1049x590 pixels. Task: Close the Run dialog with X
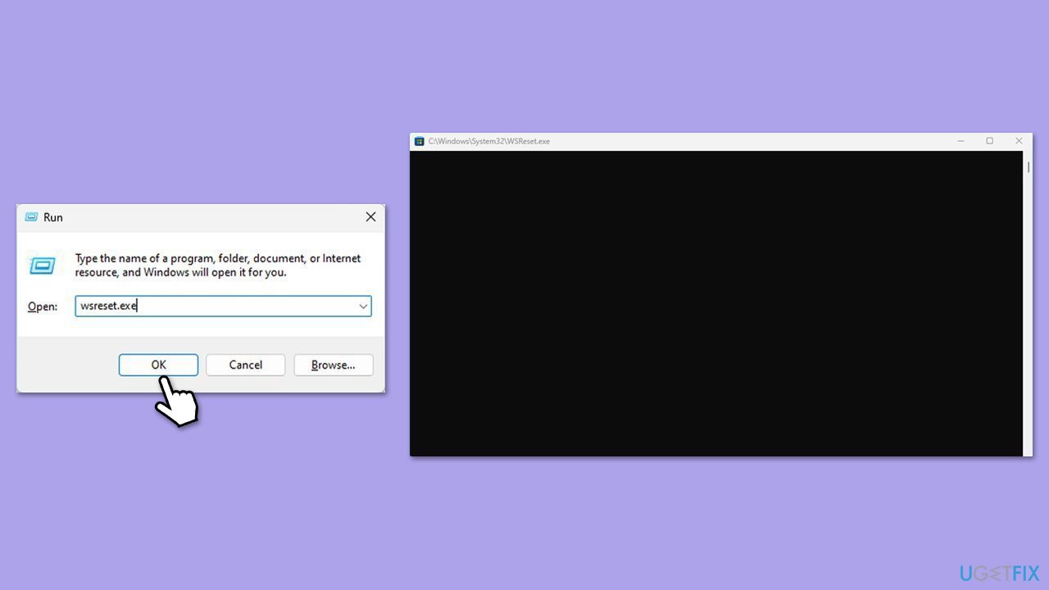[370, 217]
